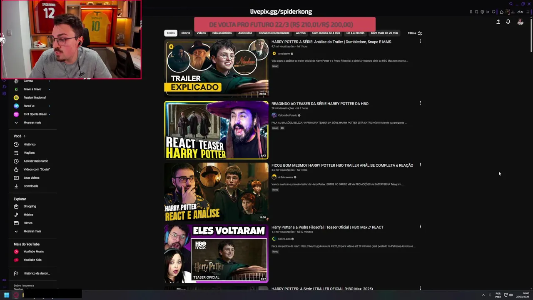Open TNT Sports Brasil subscription
The width and height of the screenshot is (533, 300).
(x=32, y=114)
